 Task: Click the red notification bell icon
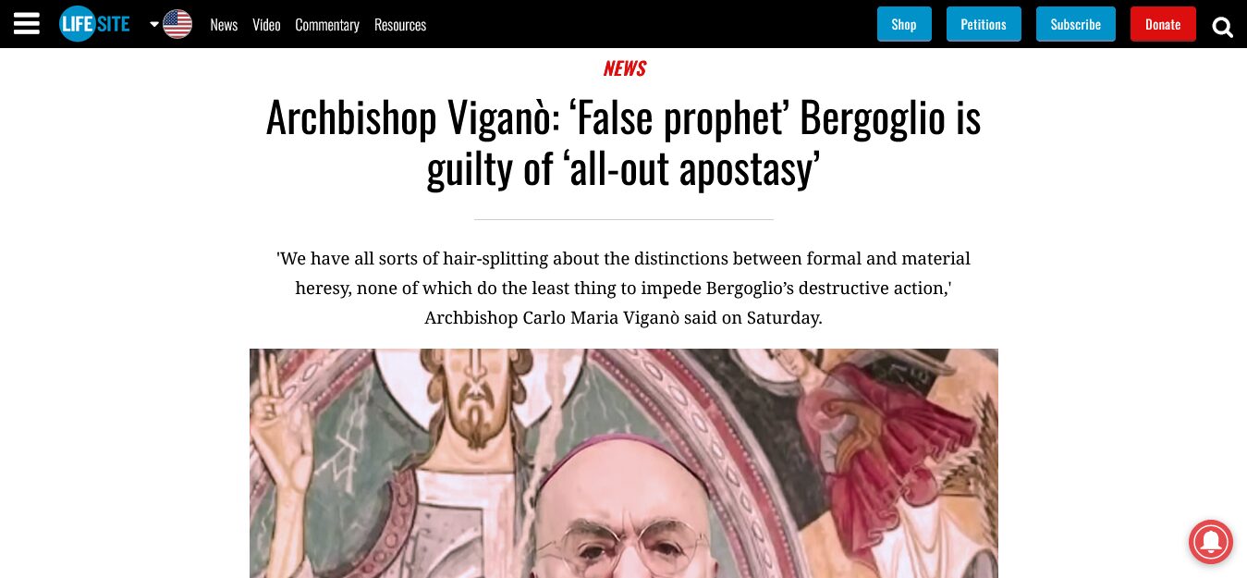point(1210,541)
